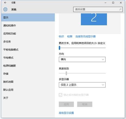Click the 检测 detect link

pyautogui.click(x=70, y=36)
